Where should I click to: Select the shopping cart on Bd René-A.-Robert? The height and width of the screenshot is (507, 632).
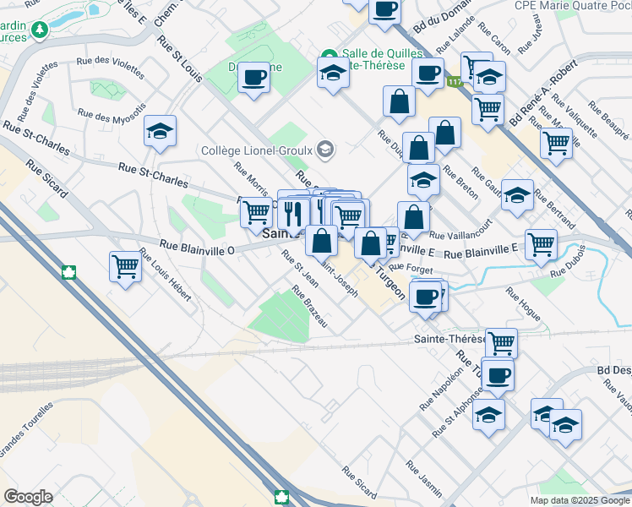click(x=555, y=143)
